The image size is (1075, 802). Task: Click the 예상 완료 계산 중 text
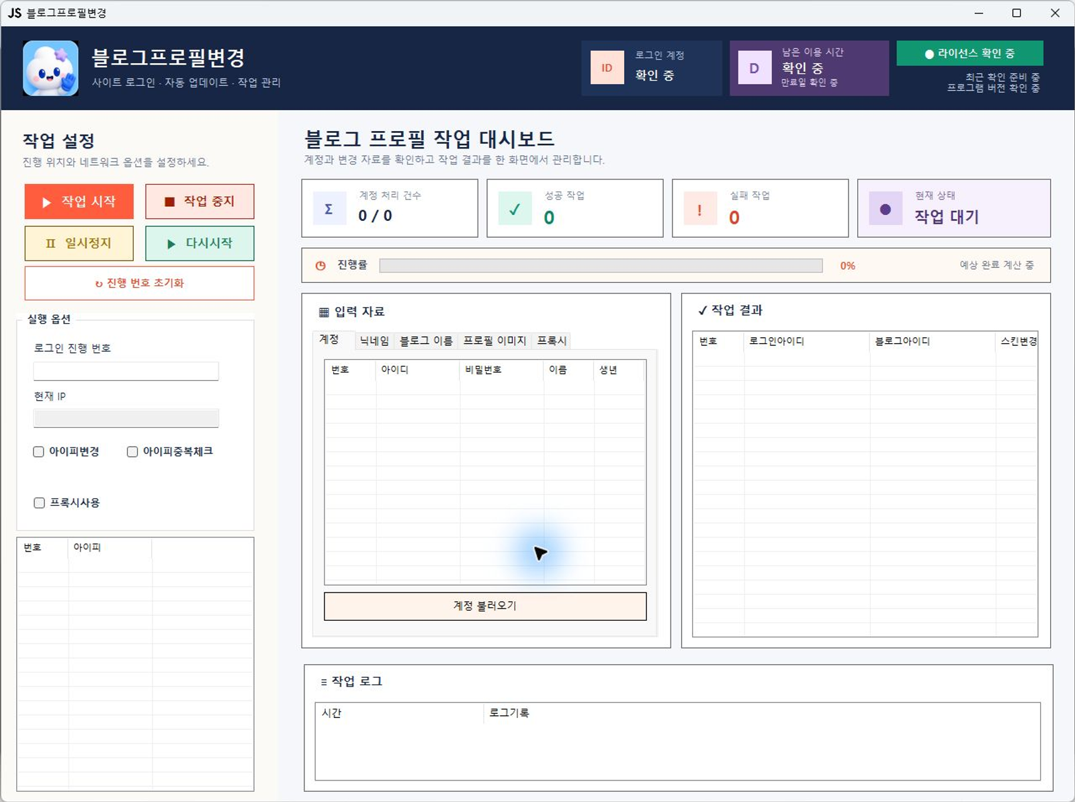pyautogui.click(x=996, y=265)
